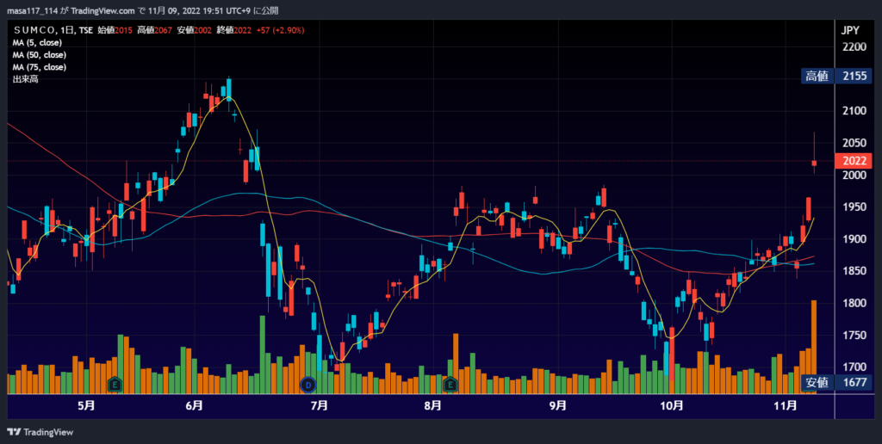The height and width of the screenshot is (444, 882).
Task: Click the 5月 label on time axis
Action: tap(86, 406)
